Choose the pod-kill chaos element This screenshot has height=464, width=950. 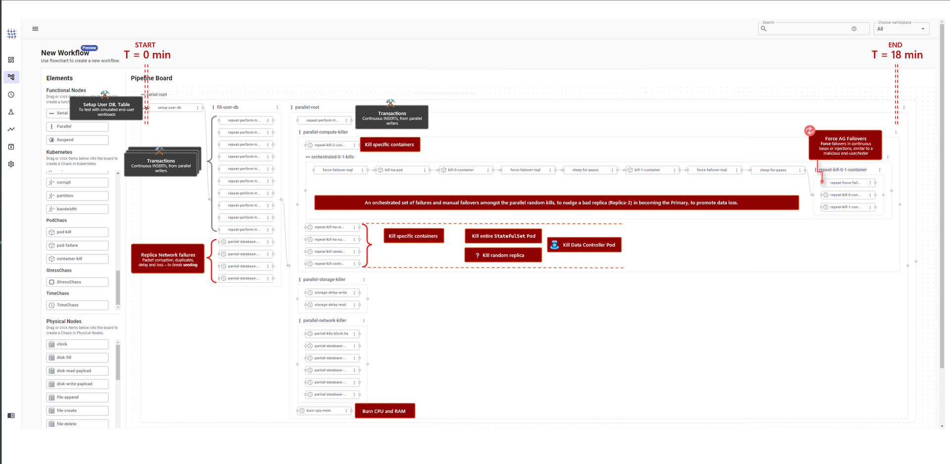pos(77,232)
